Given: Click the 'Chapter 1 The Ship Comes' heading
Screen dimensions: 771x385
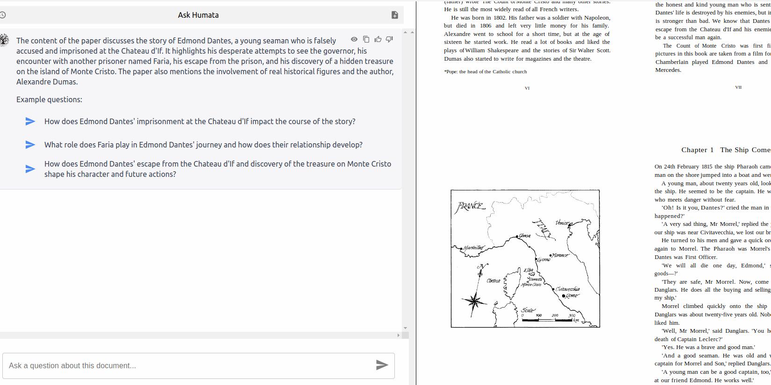Looking at the screenshot, I should pyautogui.click(x=725, y=150).
